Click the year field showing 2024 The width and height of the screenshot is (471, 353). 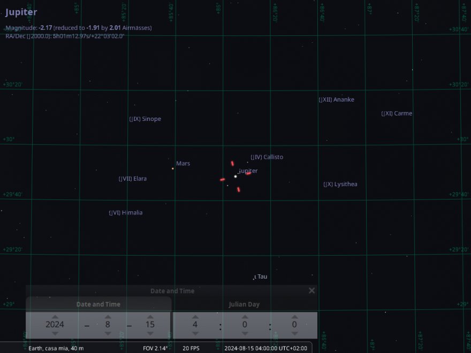[55, 325]
